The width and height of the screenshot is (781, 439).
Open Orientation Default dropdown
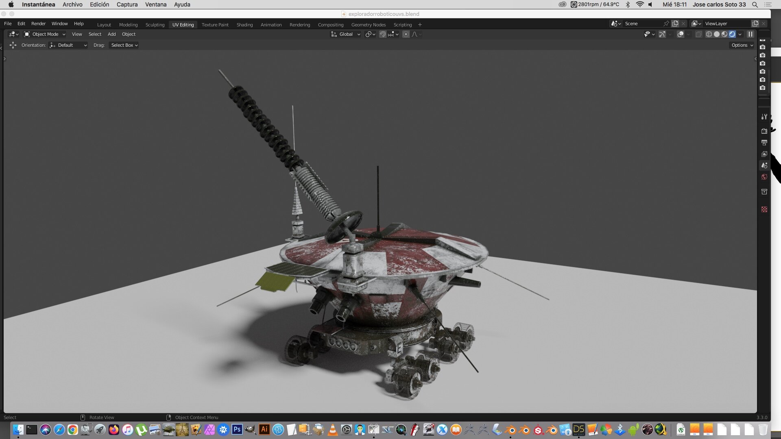coord(68,45)
